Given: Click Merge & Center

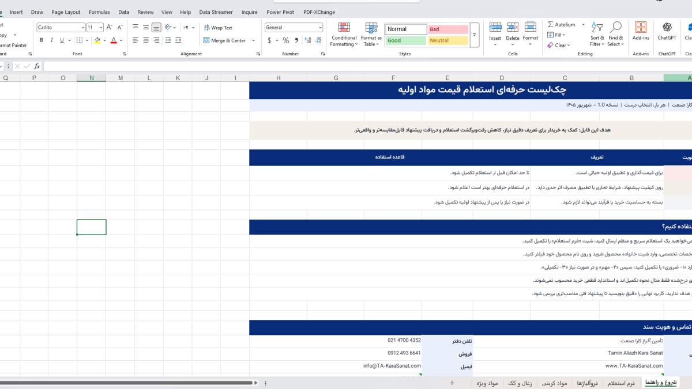Looking at the screenshot, I should point(224,40).
